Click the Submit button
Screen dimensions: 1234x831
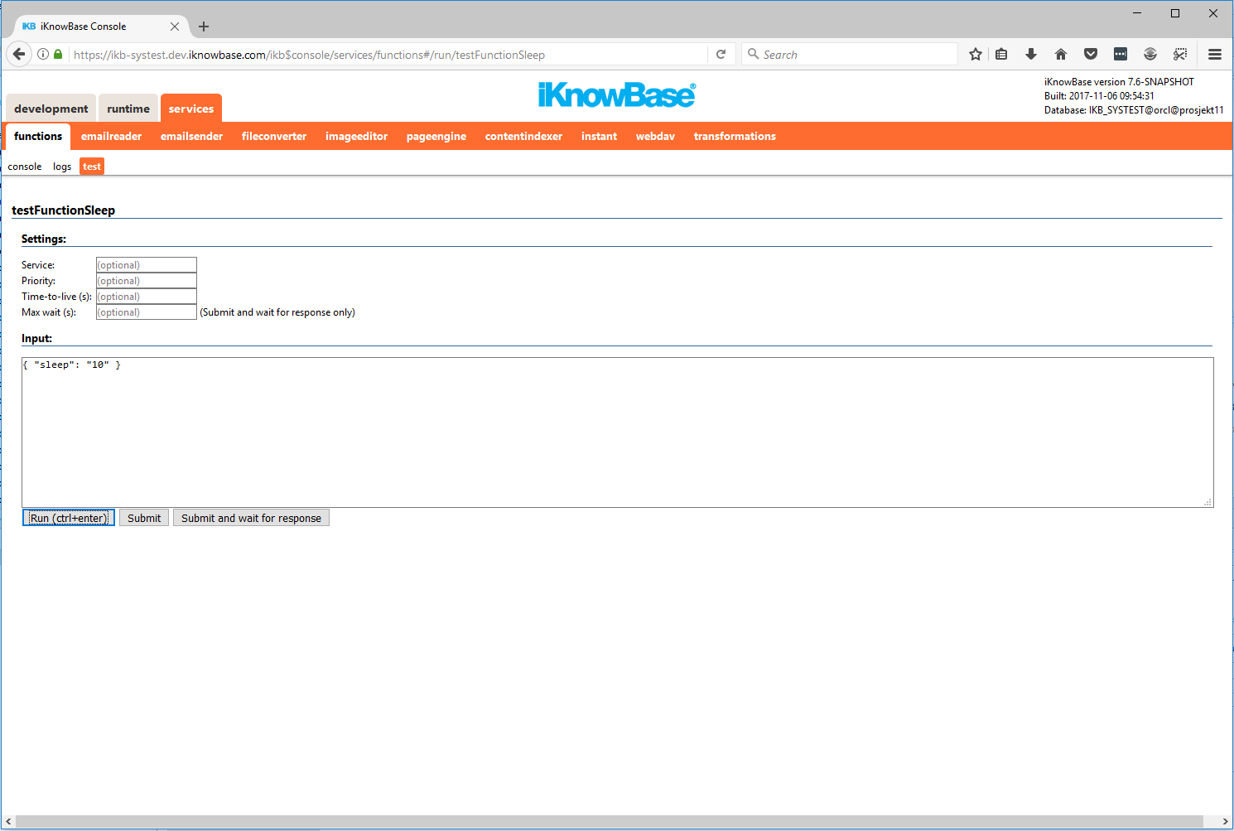tap(144, 518)
